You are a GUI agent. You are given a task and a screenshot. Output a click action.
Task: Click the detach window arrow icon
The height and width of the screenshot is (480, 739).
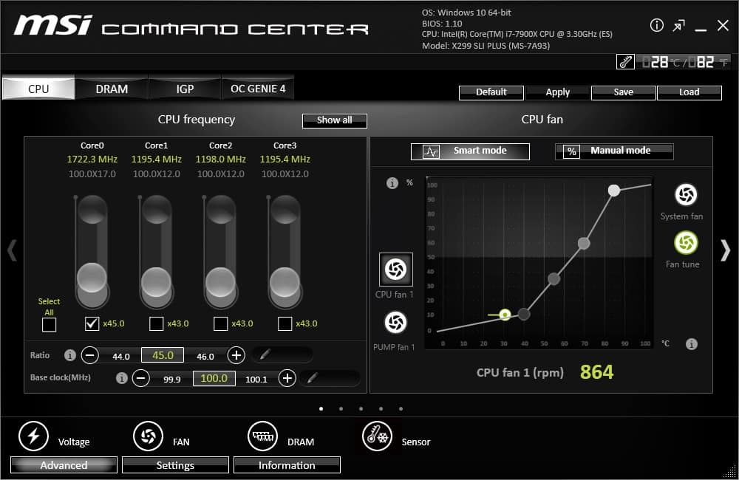(x=678, y=26)
